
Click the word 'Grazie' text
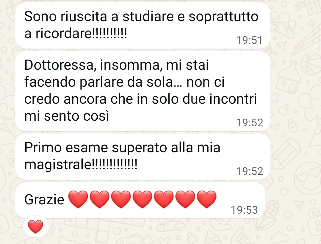(x=44, y=199)
